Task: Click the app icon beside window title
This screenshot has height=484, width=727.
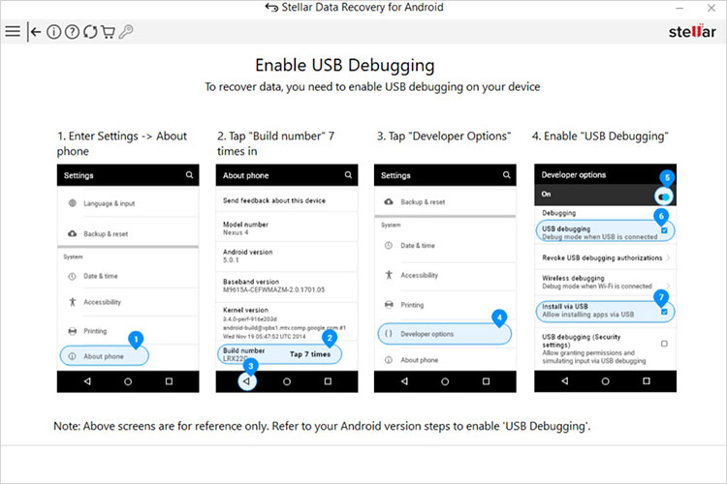Action: pyautogui.click(x=271, y=8)
